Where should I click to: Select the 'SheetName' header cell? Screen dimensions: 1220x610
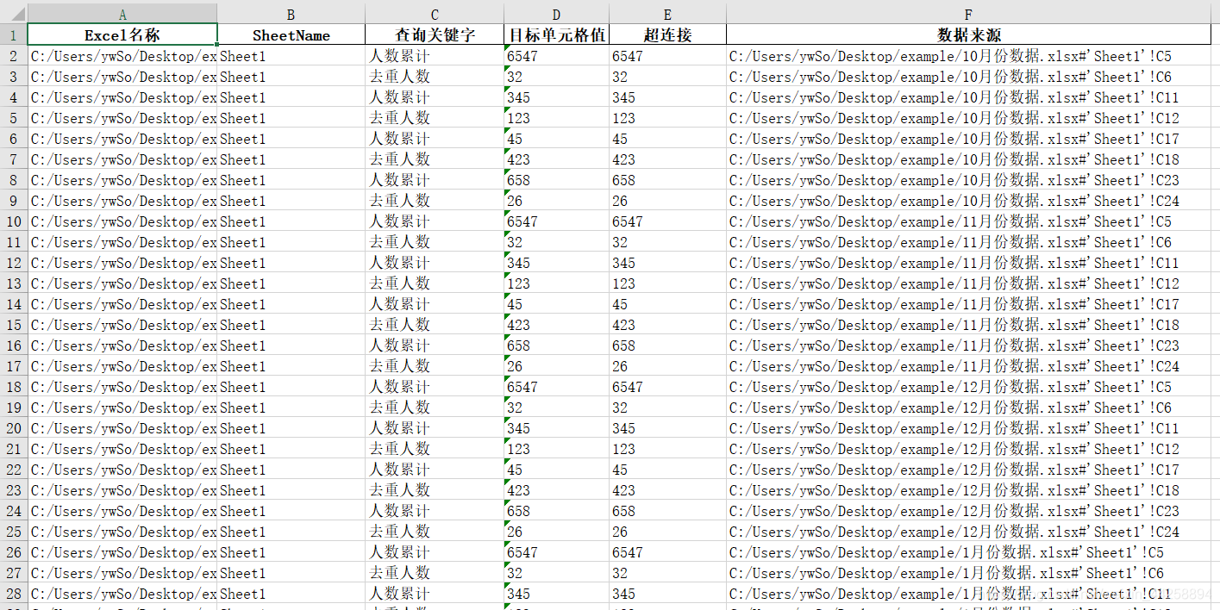291,35
